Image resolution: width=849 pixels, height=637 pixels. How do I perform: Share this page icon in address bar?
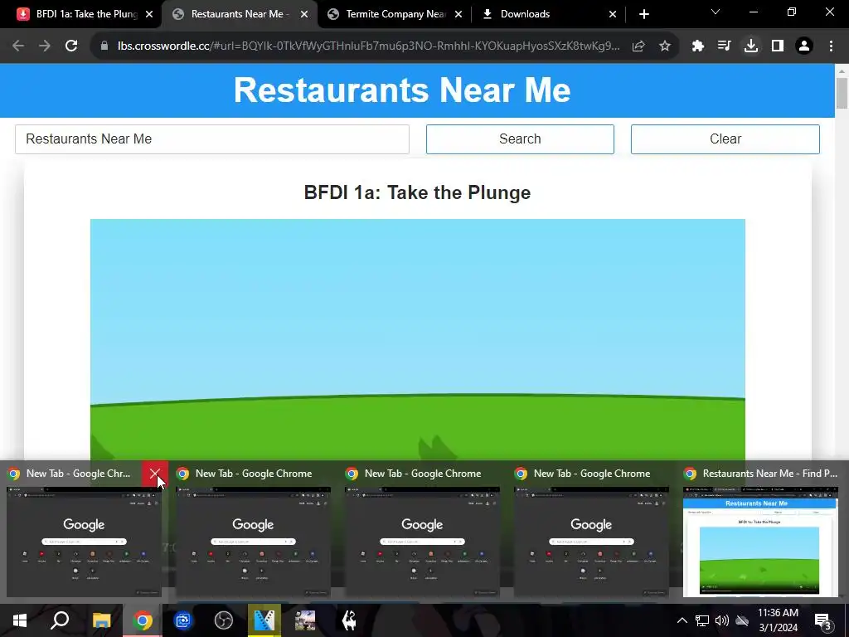click(x=638, y=46)
